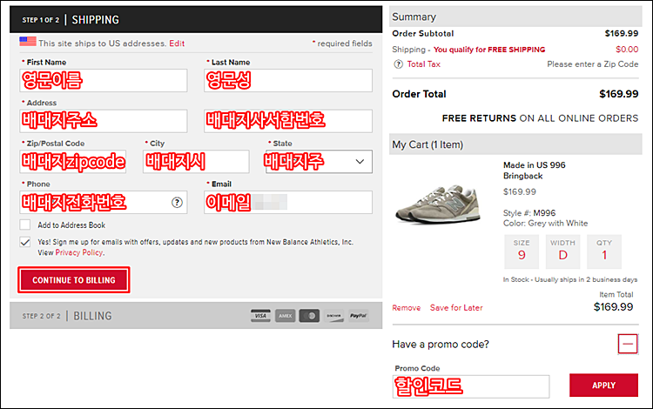Click the Phone input field
This screenshot has width=653, height=409.
point(104,202)
